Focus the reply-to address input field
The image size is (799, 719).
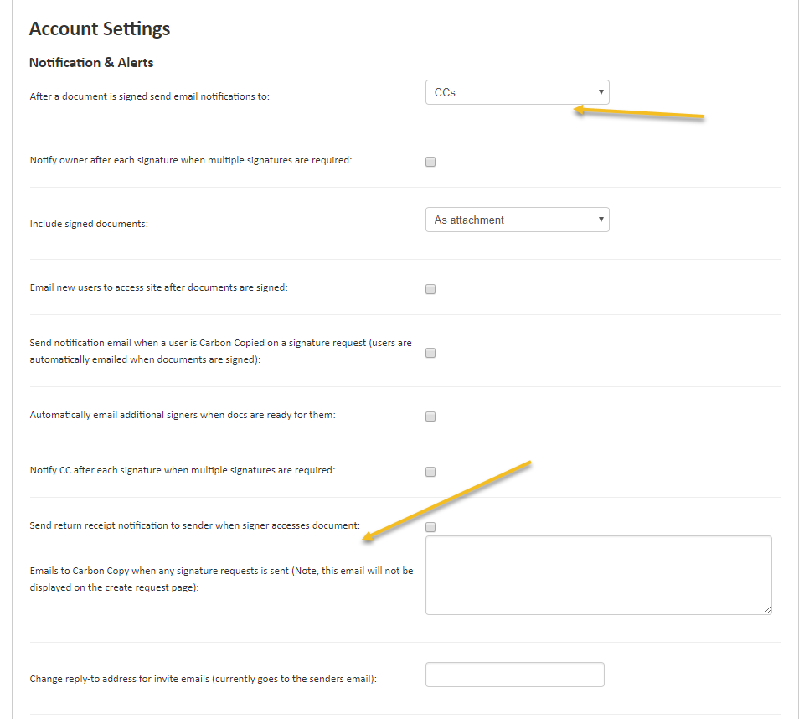click(515, 675)
